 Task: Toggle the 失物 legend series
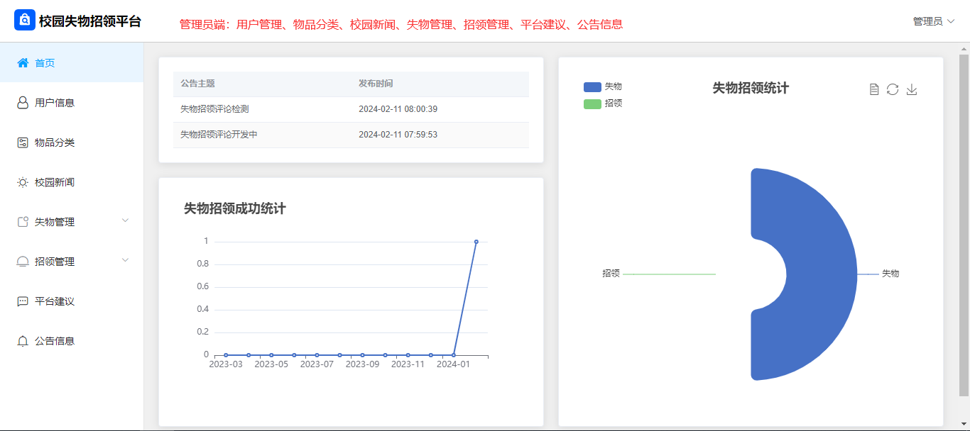click(x=602, y=86)
